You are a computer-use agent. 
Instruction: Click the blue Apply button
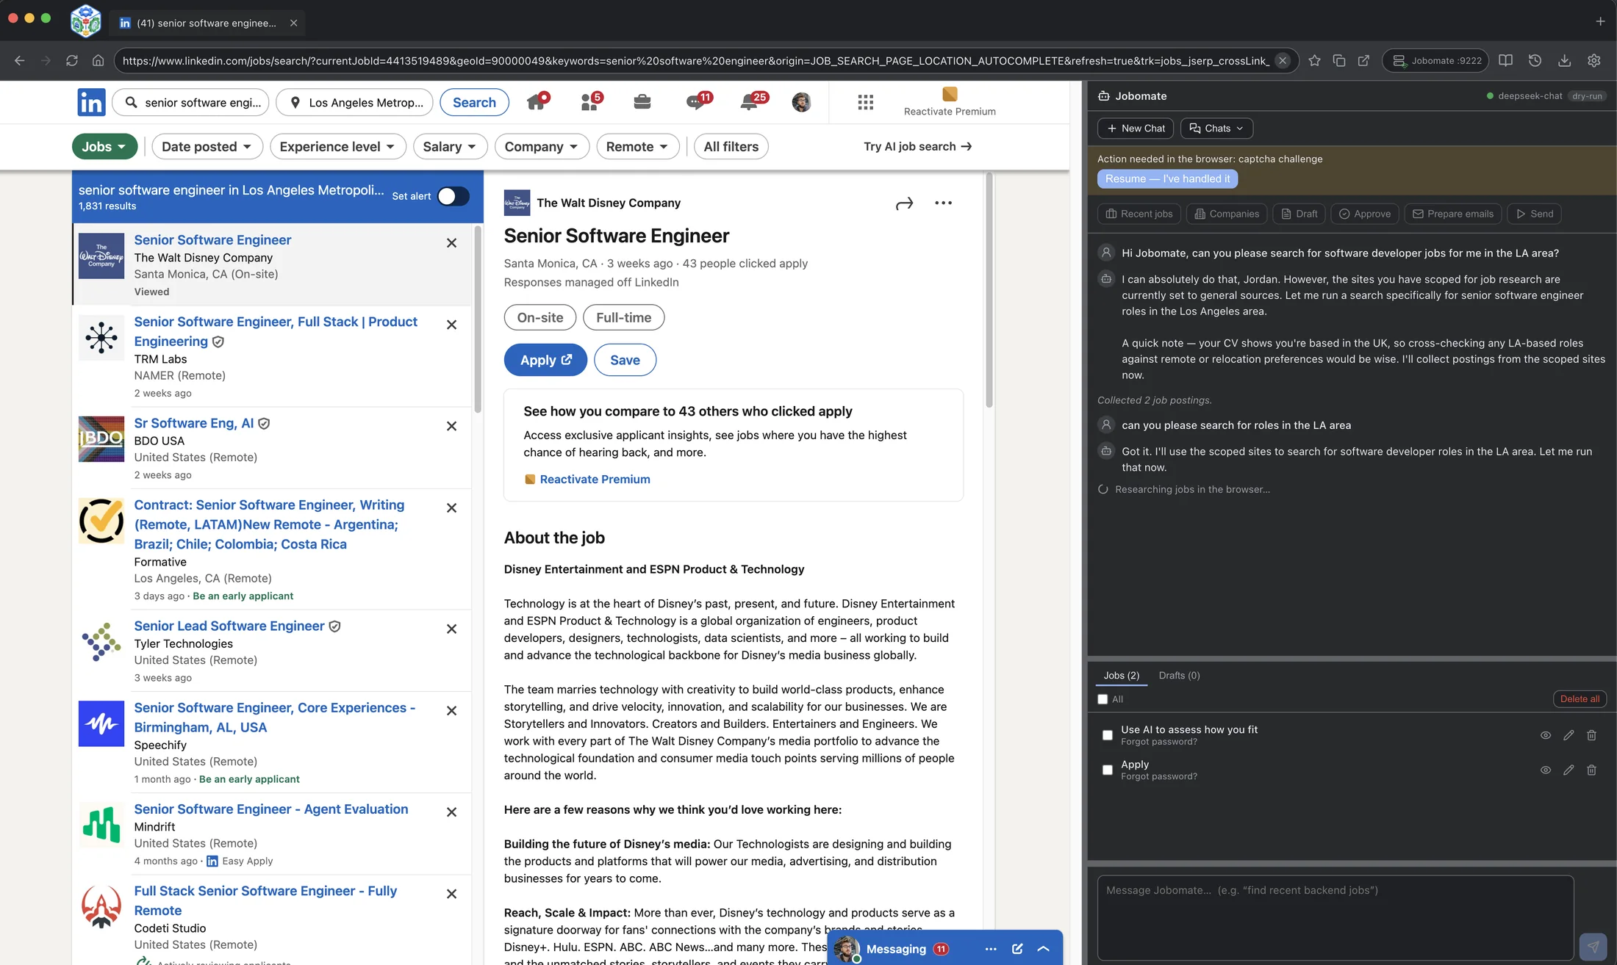click(x=545, y=360)
